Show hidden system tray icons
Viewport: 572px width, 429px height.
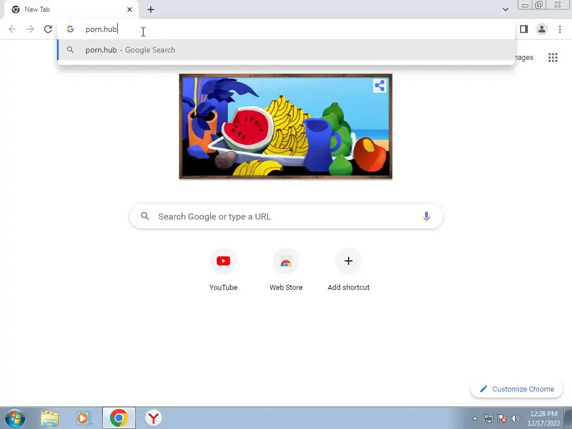pos(475,418)
